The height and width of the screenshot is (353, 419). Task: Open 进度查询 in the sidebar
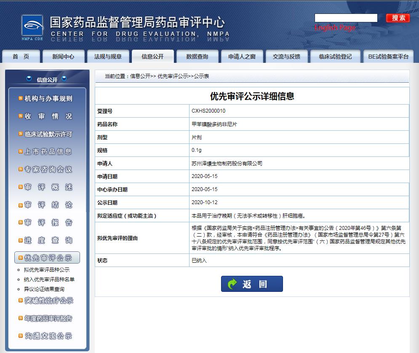pyautogui.click(x=48, y=240)
